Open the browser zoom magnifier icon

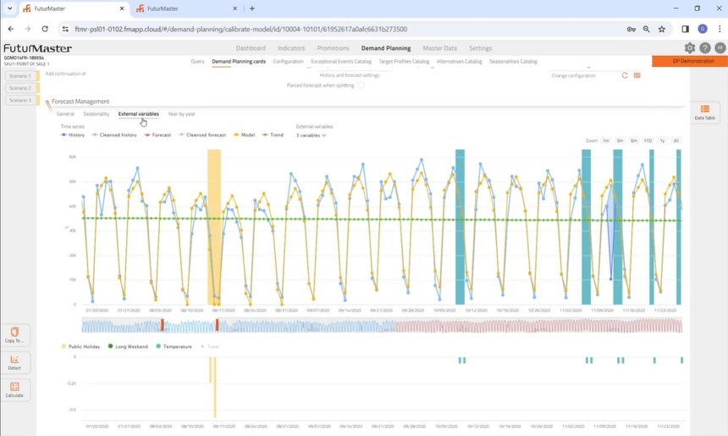point(646,29)
